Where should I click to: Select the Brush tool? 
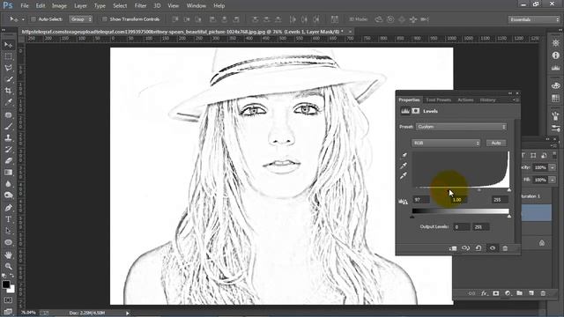click(x=8, y=127)
